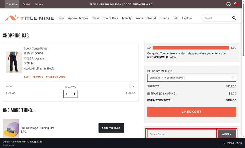The width and height of the screenshot is (245, 148).
Task: Click the orange CHECKOUT button
Action: 192,112
